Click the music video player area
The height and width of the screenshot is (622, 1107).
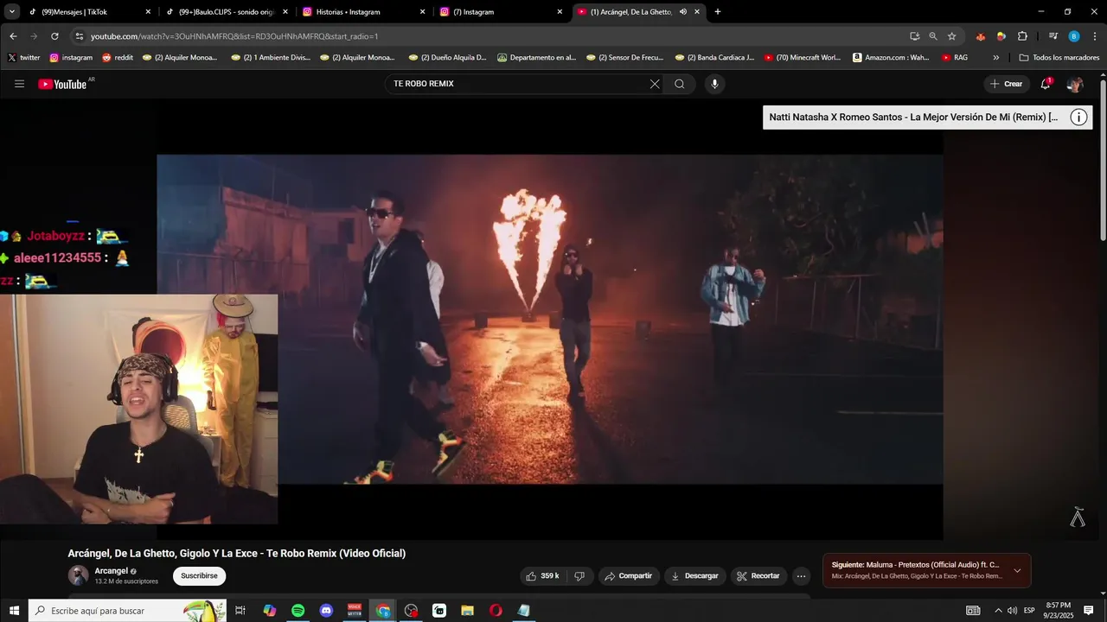(x=550, y=319)
